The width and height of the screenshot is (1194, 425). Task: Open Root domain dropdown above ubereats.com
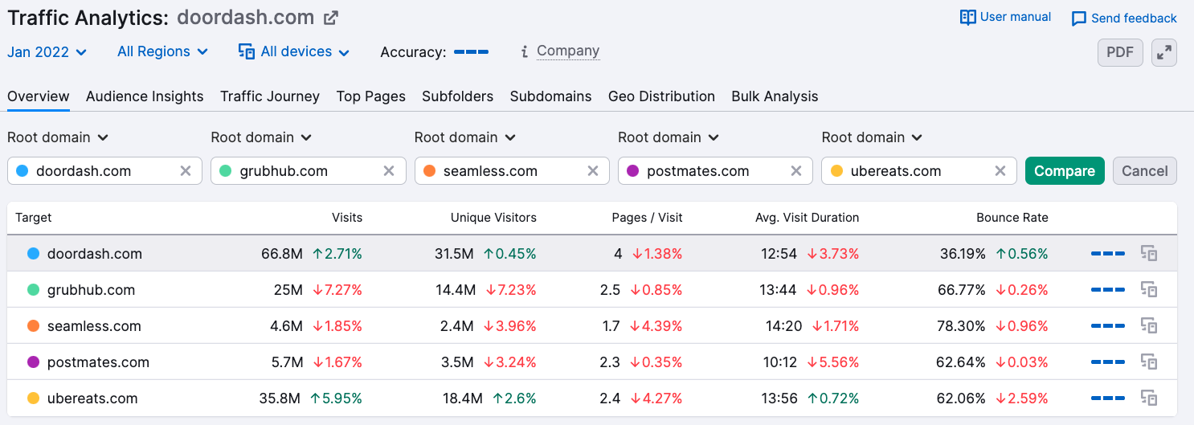point(873,137)
